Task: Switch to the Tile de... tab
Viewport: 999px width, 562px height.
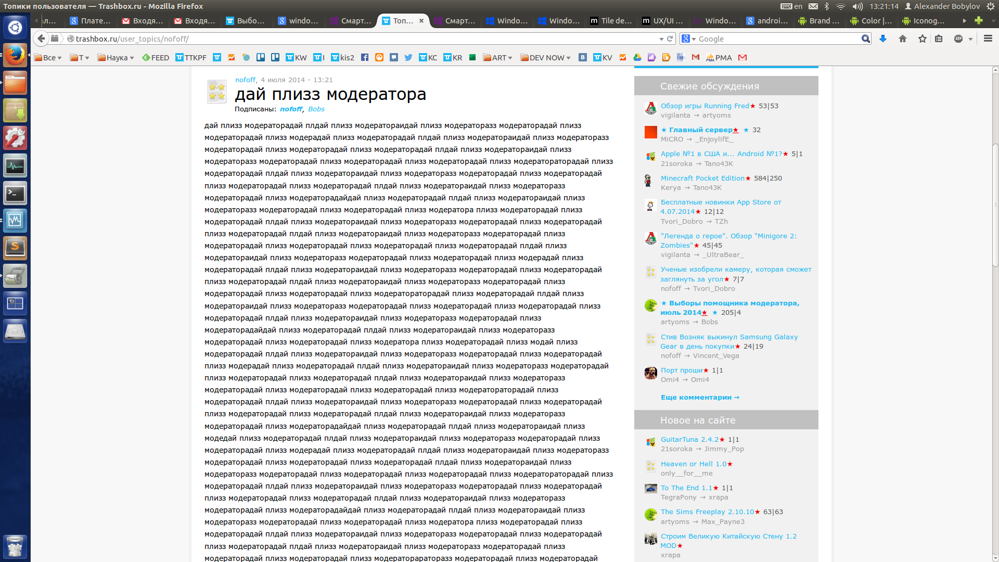Action: tap(611, 21)
